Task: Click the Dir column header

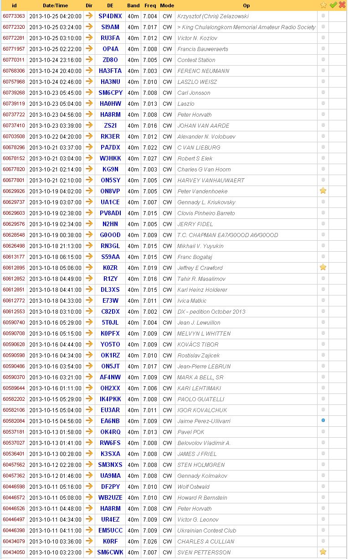Action: 89,5
